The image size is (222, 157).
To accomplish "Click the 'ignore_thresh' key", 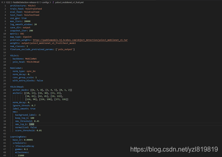I will pos(21,106).
